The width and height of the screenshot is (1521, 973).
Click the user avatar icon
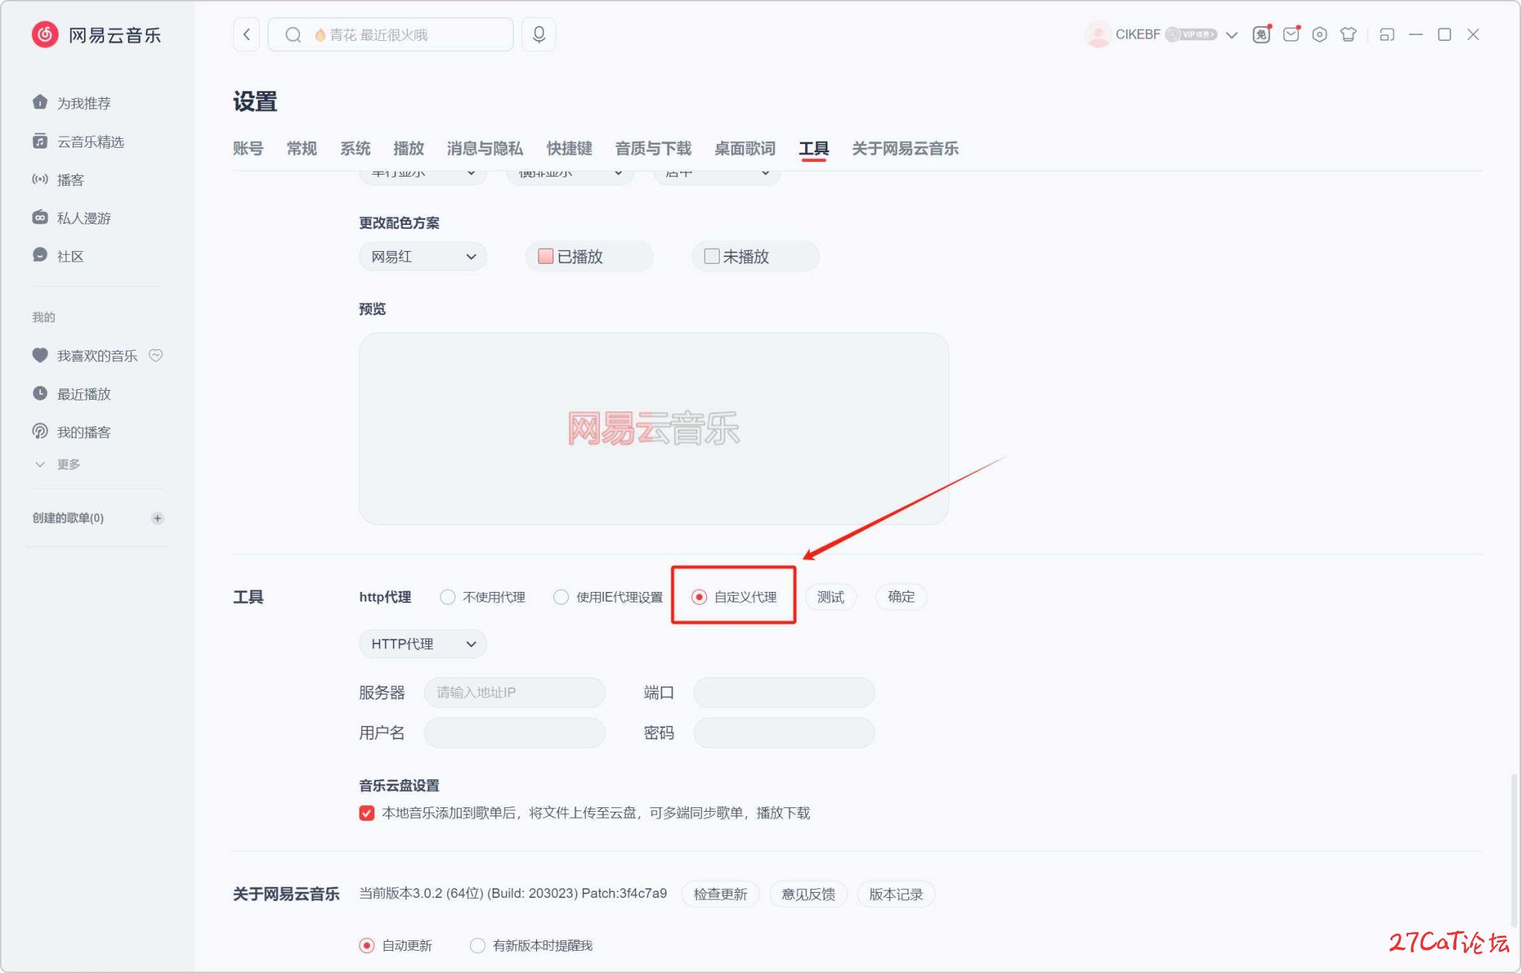(x=1098, y=34)
